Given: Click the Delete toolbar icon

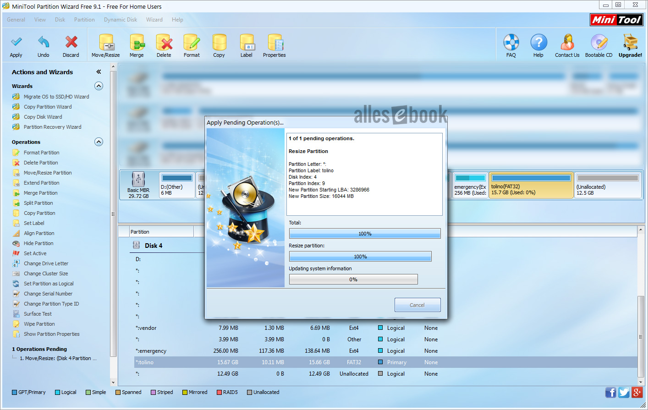Looking at the screenshot, I should pos(164,42).
